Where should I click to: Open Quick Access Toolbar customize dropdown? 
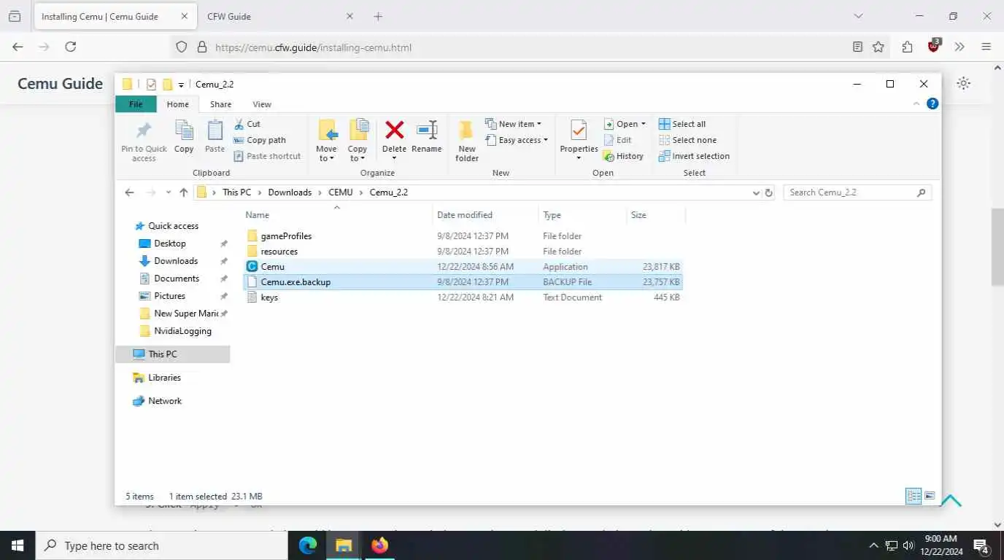(181, 85)
